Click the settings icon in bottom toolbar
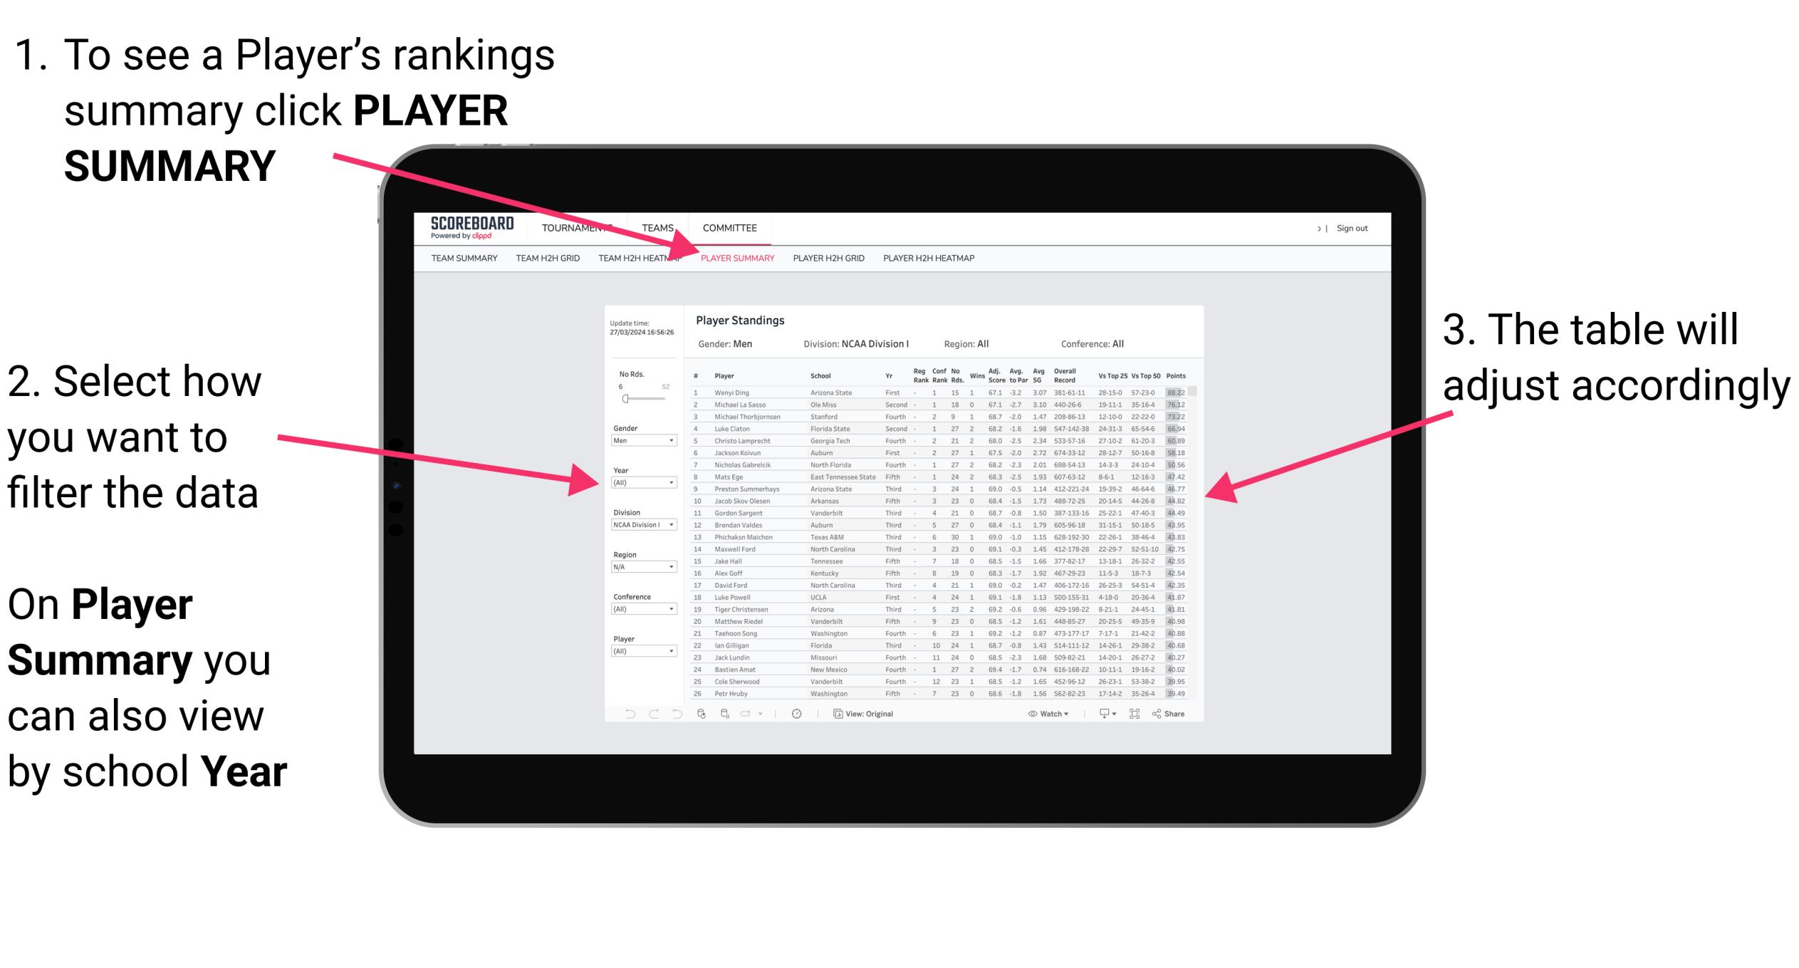 (x=797, y=714)
